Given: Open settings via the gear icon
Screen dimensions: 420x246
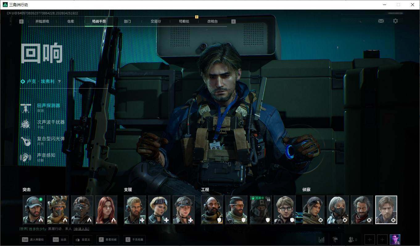Looking at the screenshot, I should (395, 21).
